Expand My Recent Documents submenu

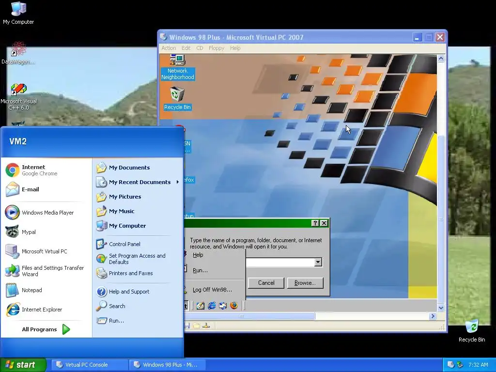[138, 182]
